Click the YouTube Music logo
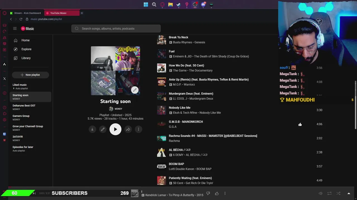This screenshot has height=200, width=357. [x=27, y=29]
